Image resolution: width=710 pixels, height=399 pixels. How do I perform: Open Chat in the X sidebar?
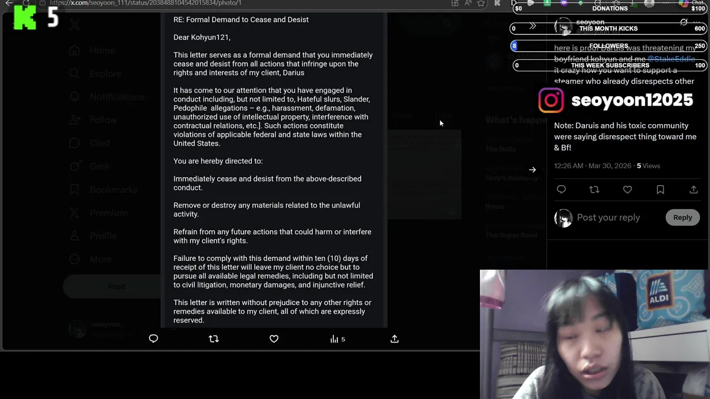[x=89, y=143]
